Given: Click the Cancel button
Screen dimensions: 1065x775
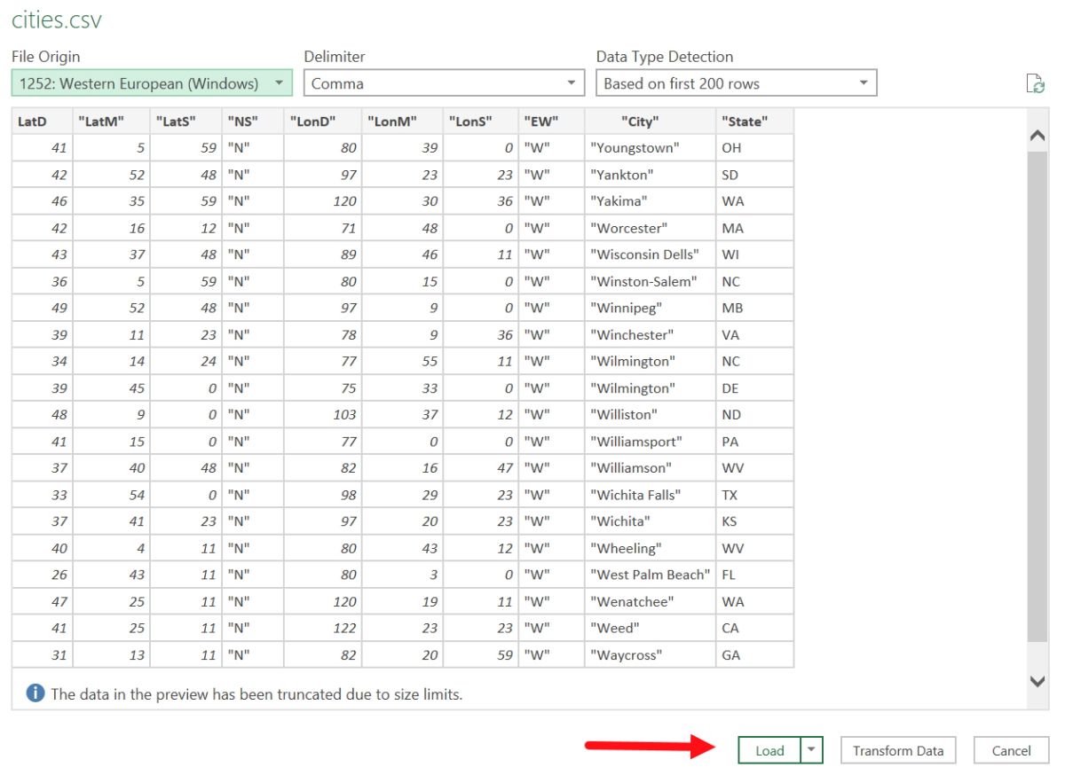Looking at the screenshot, I should (x=1010, y=749).
